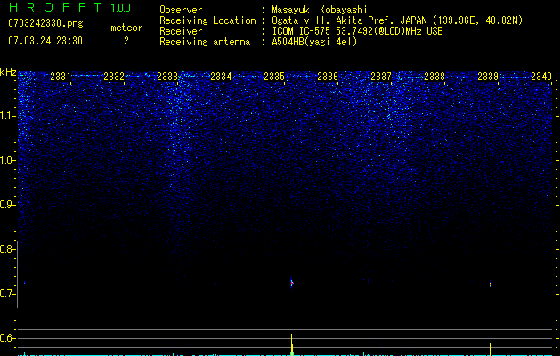560x356 pixels.
Task: Click the 0.8 frequency axis label
Action: pos(7,249)
